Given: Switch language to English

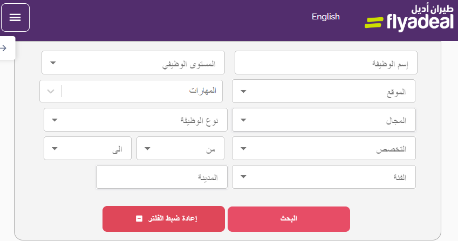Looking at the screenshot, I should point(326,17).
